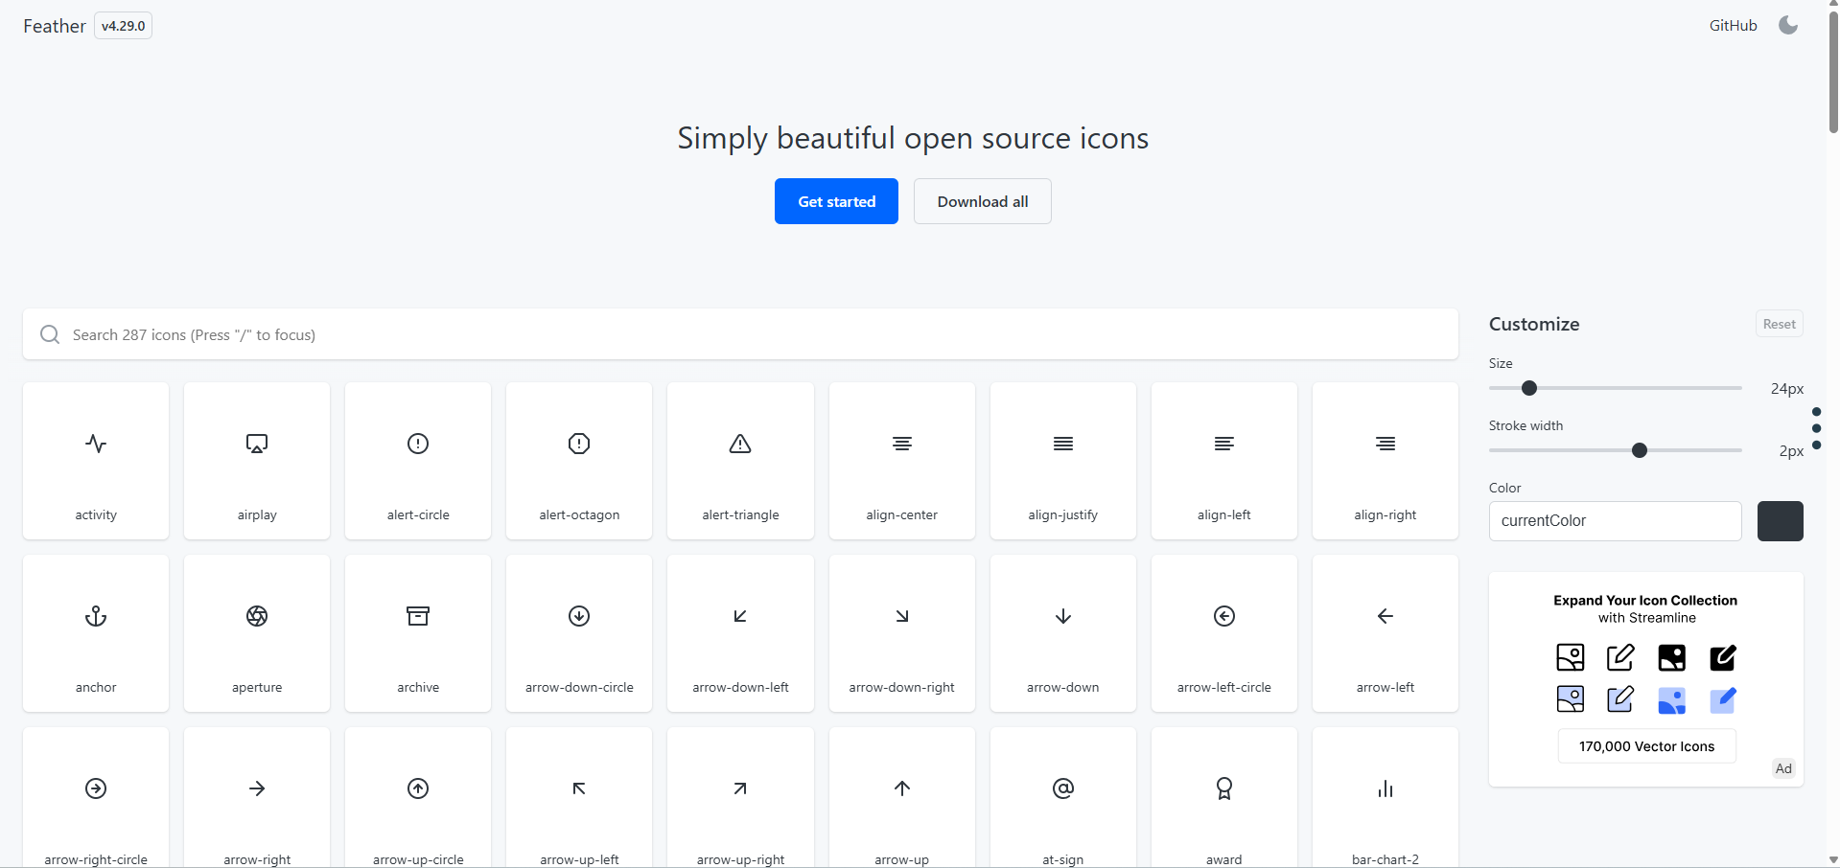Select the airplay icon card
Viewport: 1840px width, 868px height.
click(x=257, y=461)
